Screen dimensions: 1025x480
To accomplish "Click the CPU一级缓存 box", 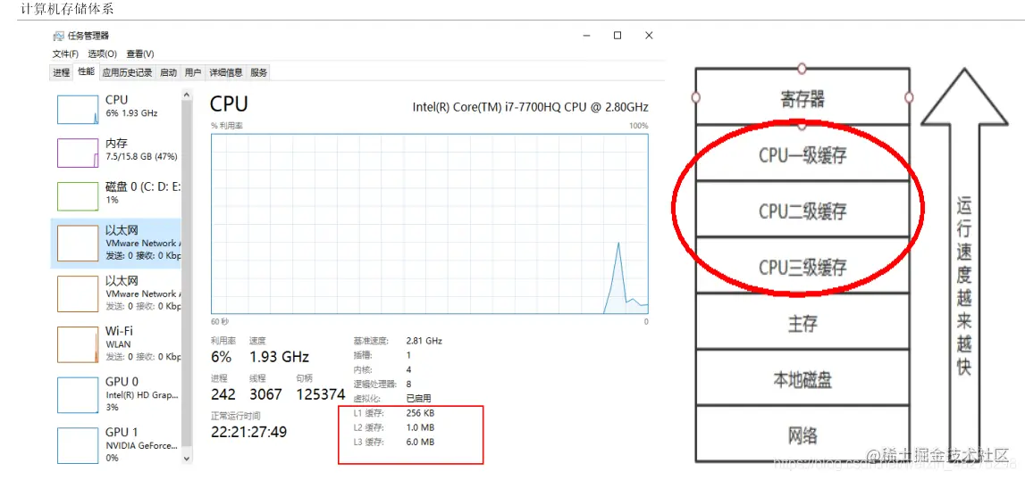I will [802, 153].
